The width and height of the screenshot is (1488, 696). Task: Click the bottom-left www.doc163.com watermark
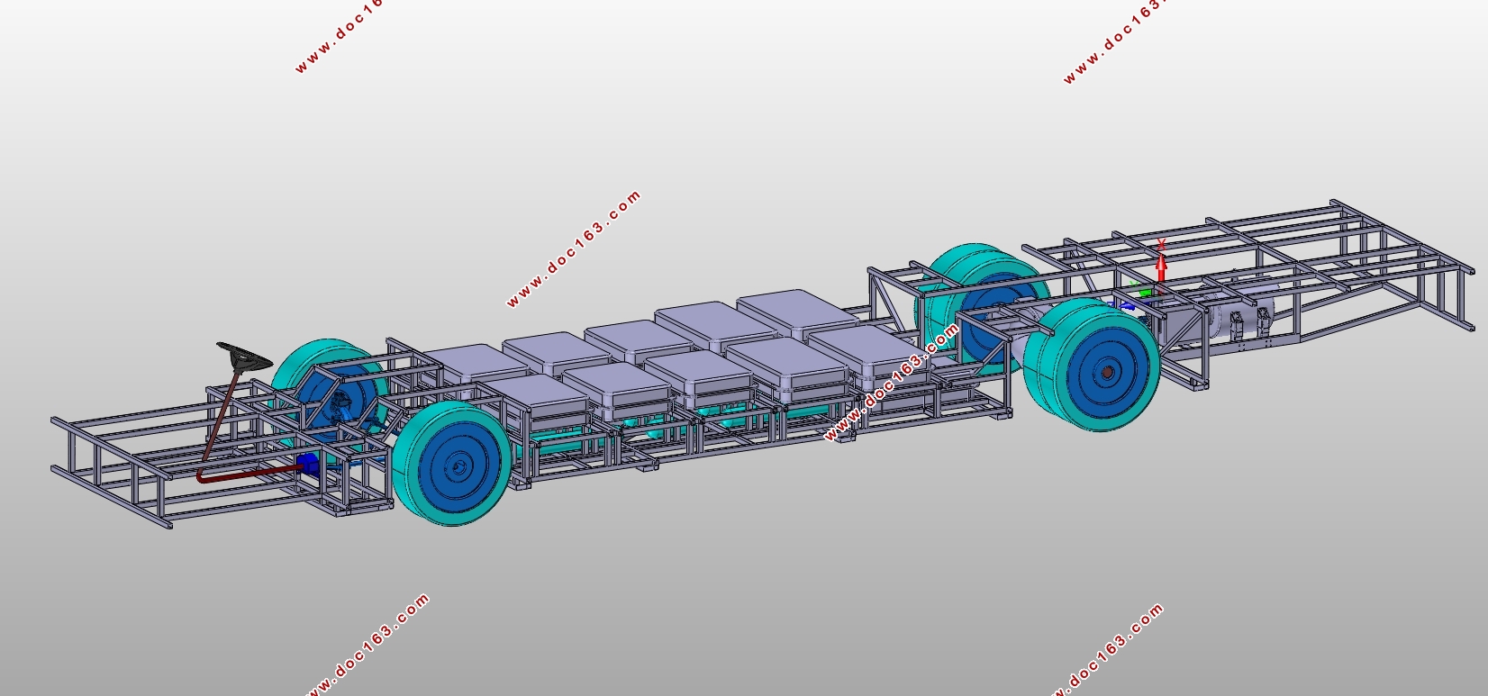(367, 645)
